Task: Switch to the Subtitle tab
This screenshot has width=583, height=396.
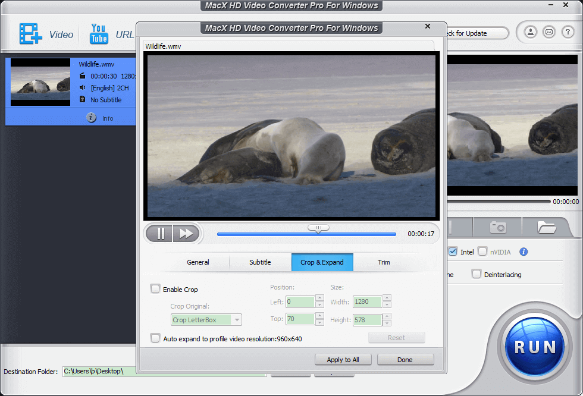Action: pyautogui.click(x=261, y=262)
